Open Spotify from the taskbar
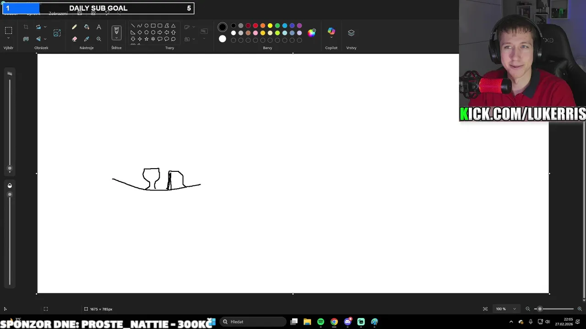The image size is (586, 329). (320, 322)
